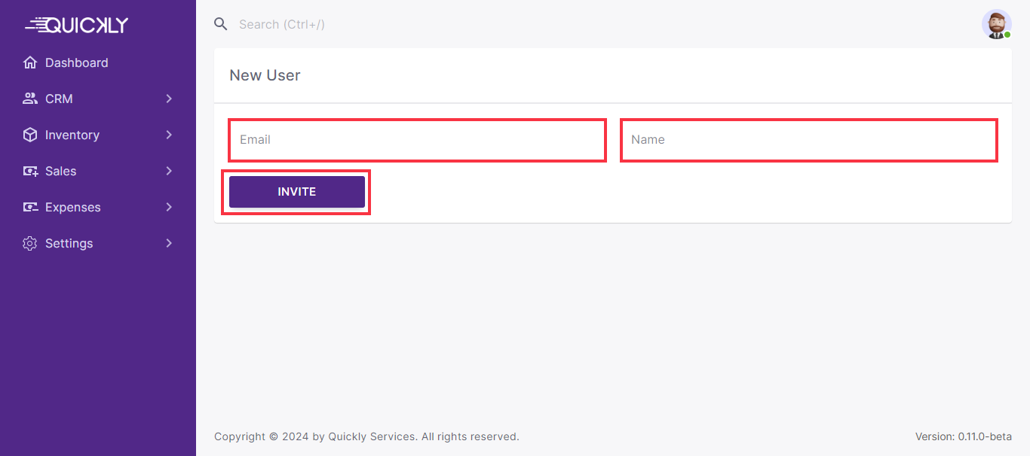This screenshot has height=456, width=1030.
Task: Click the search magnifier icon
Action: click(221, 24)
